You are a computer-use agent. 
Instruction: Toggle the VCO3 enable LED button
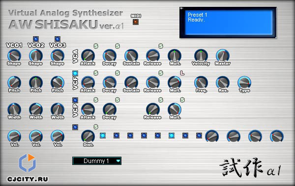[58, 39]
